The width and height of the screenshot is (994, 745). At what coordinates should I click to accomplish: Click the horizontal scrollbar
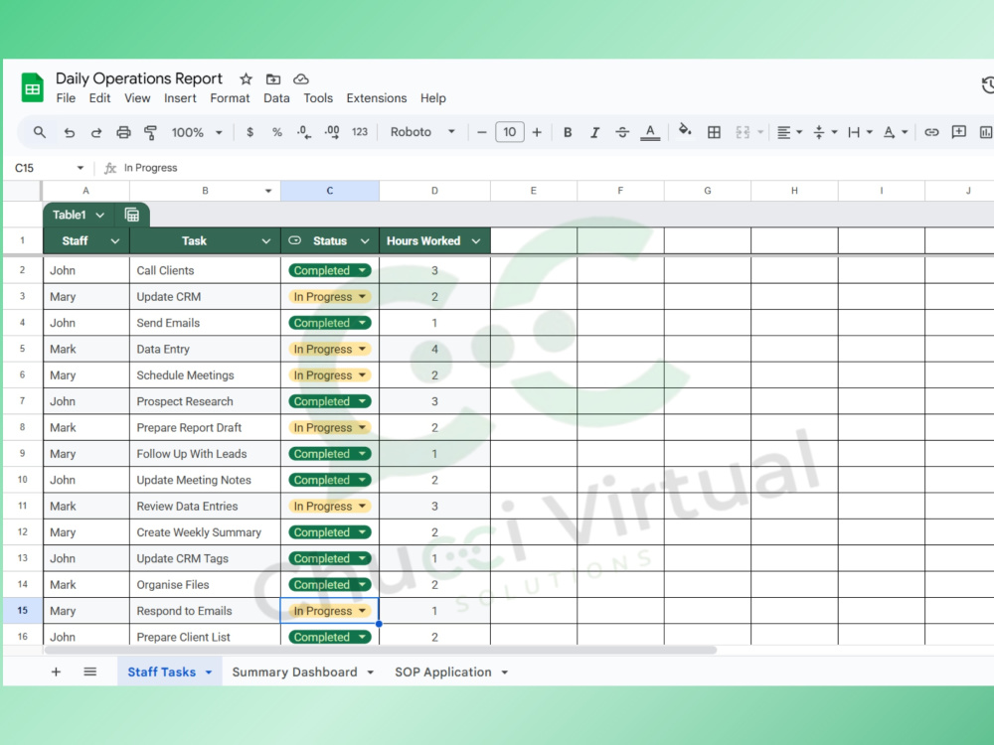(381, 650)
